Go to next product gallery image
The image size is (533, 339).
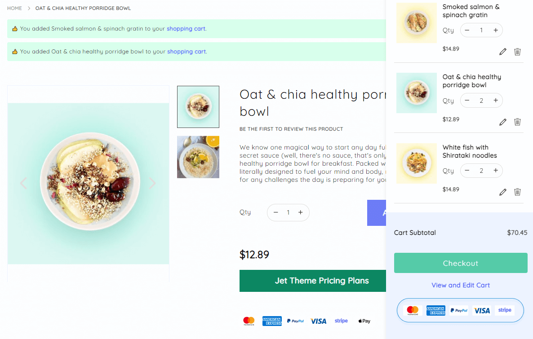pos(152,183)
